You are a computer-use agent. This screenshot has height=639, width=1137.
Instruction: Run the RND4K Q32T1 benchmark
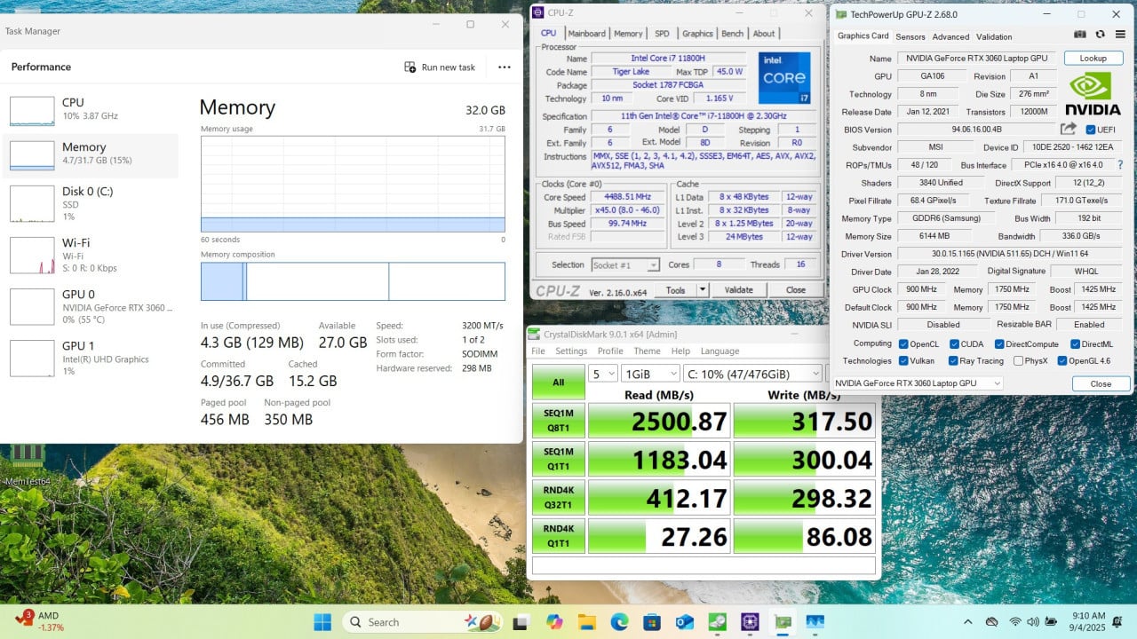click(x=558, y=498)
